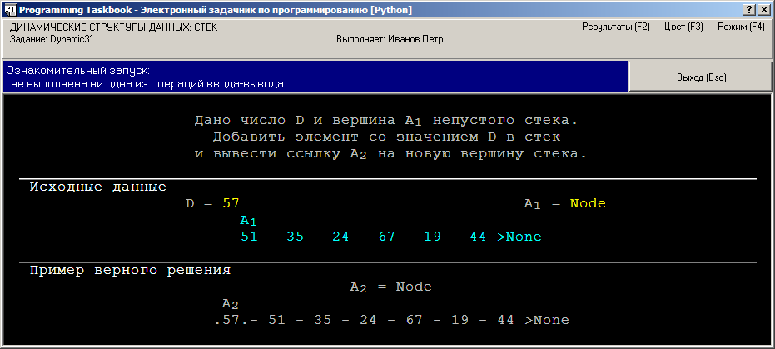Click the Исходные данные section header
Image resolution: width=775 pixels, height=349 pixels.
(x=97, y=187)
